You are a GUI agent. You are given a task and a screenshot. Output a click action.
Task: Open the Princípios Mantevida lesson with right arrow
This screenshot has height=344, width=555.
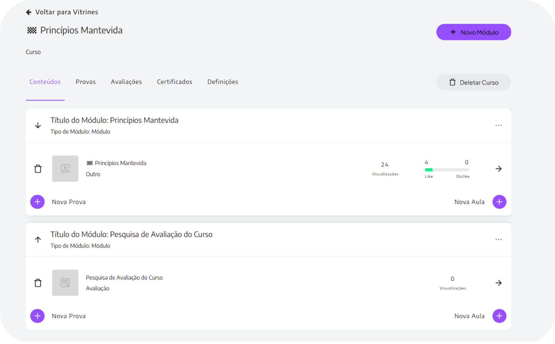pyautogui.click(x=498, y=169)
